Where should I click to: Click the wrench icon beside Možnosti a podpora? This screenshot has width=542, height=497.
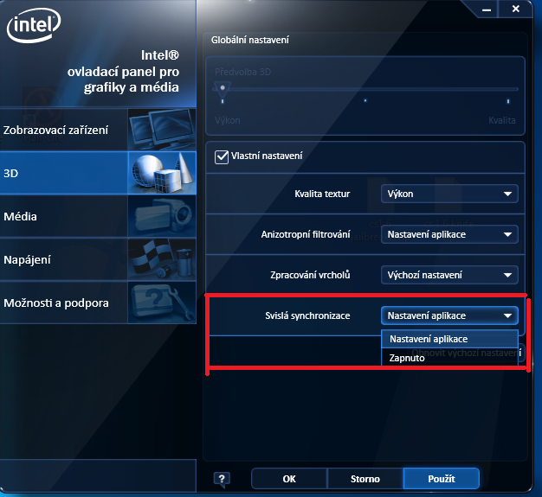pyautogui.click(x=162, y=303)
